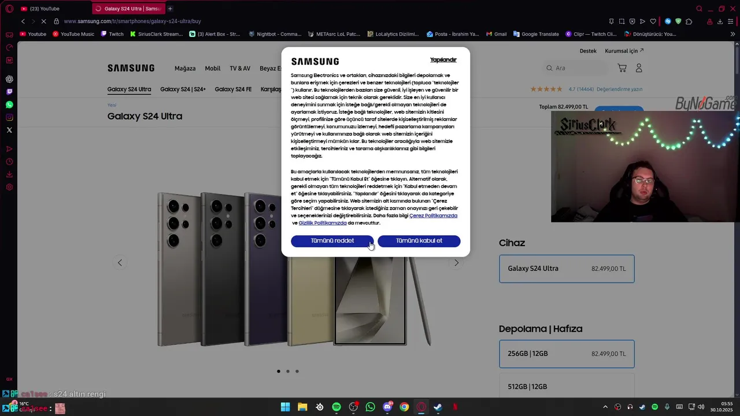Select the Galaxy S24 | S24+ sub-tab
Image resolution: width=740 pixels, height=416 pixels.
click(183, 89)
